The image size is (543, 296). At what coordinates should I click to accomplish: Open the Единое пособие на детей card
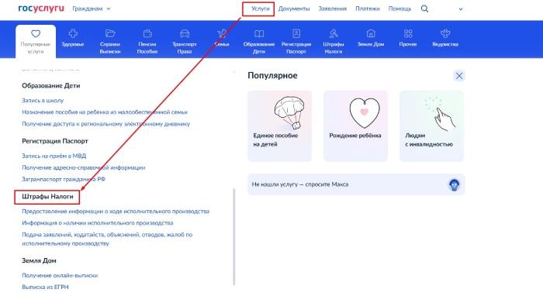[279, 126]
